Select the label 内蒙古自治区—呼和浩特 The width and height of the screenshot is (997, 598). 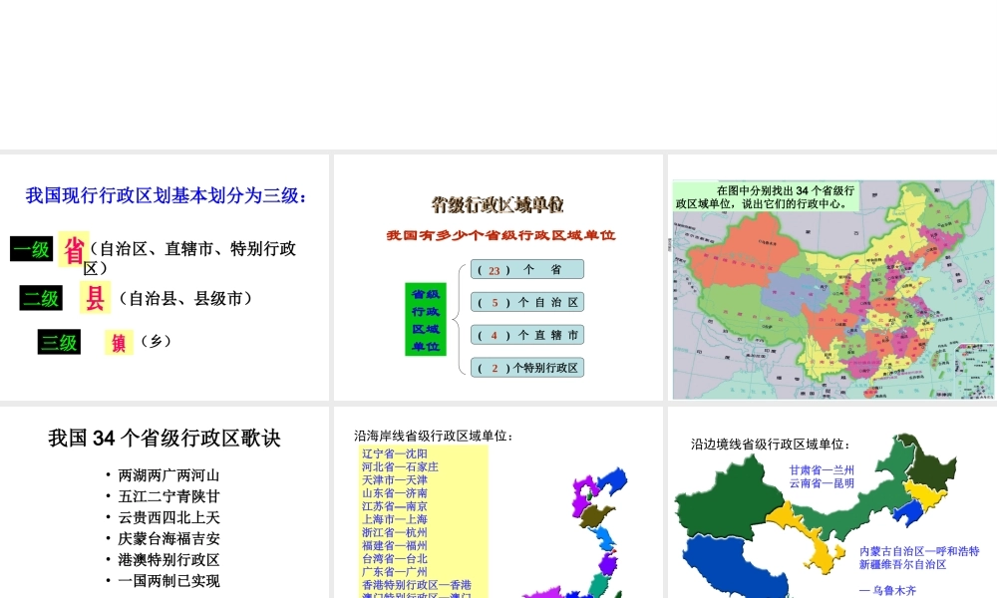(919, 551)
